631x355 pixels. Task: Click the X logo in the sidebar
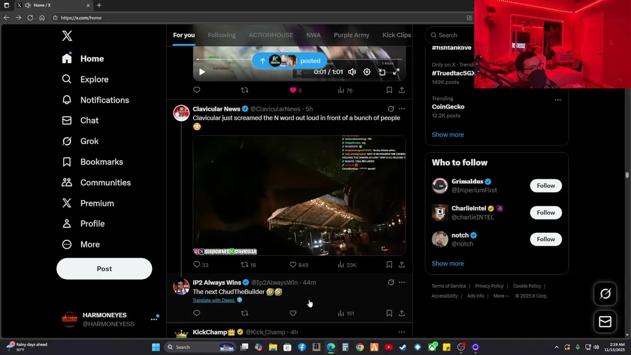(67, 35)
